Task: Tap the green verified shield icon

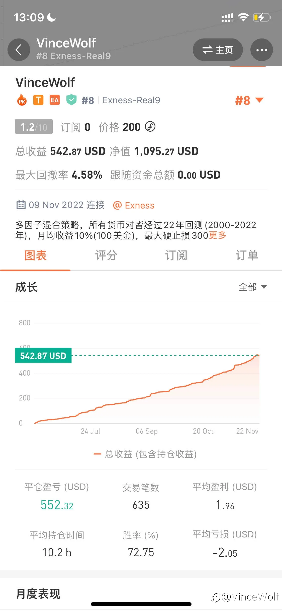Action: 71,100
